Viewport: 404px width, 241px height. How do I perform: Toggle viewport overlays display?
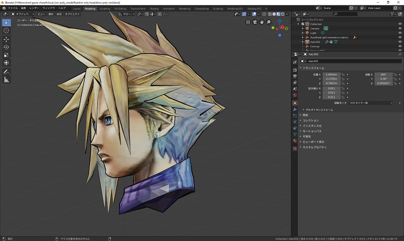pos(254,14)
